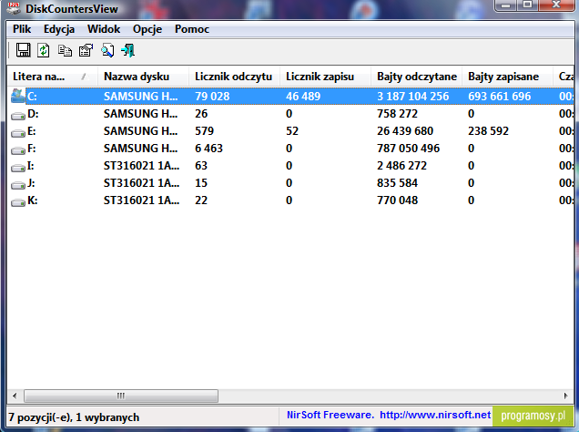Click the horizontal scrollbar thumb
The width and height of the screenshot is (579, 432).
click(121, 396)
